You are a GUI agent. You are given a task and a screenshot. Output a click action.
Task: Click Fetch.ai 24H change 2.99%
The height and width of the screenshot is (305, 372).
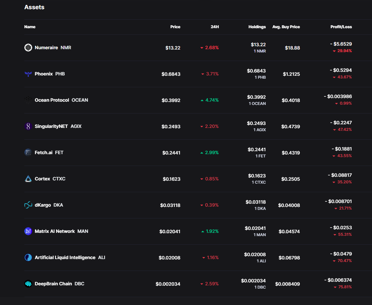point(209,152)
